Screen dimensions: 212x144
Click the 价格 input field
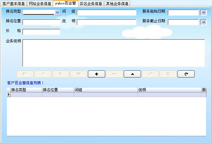click(41, 32)
